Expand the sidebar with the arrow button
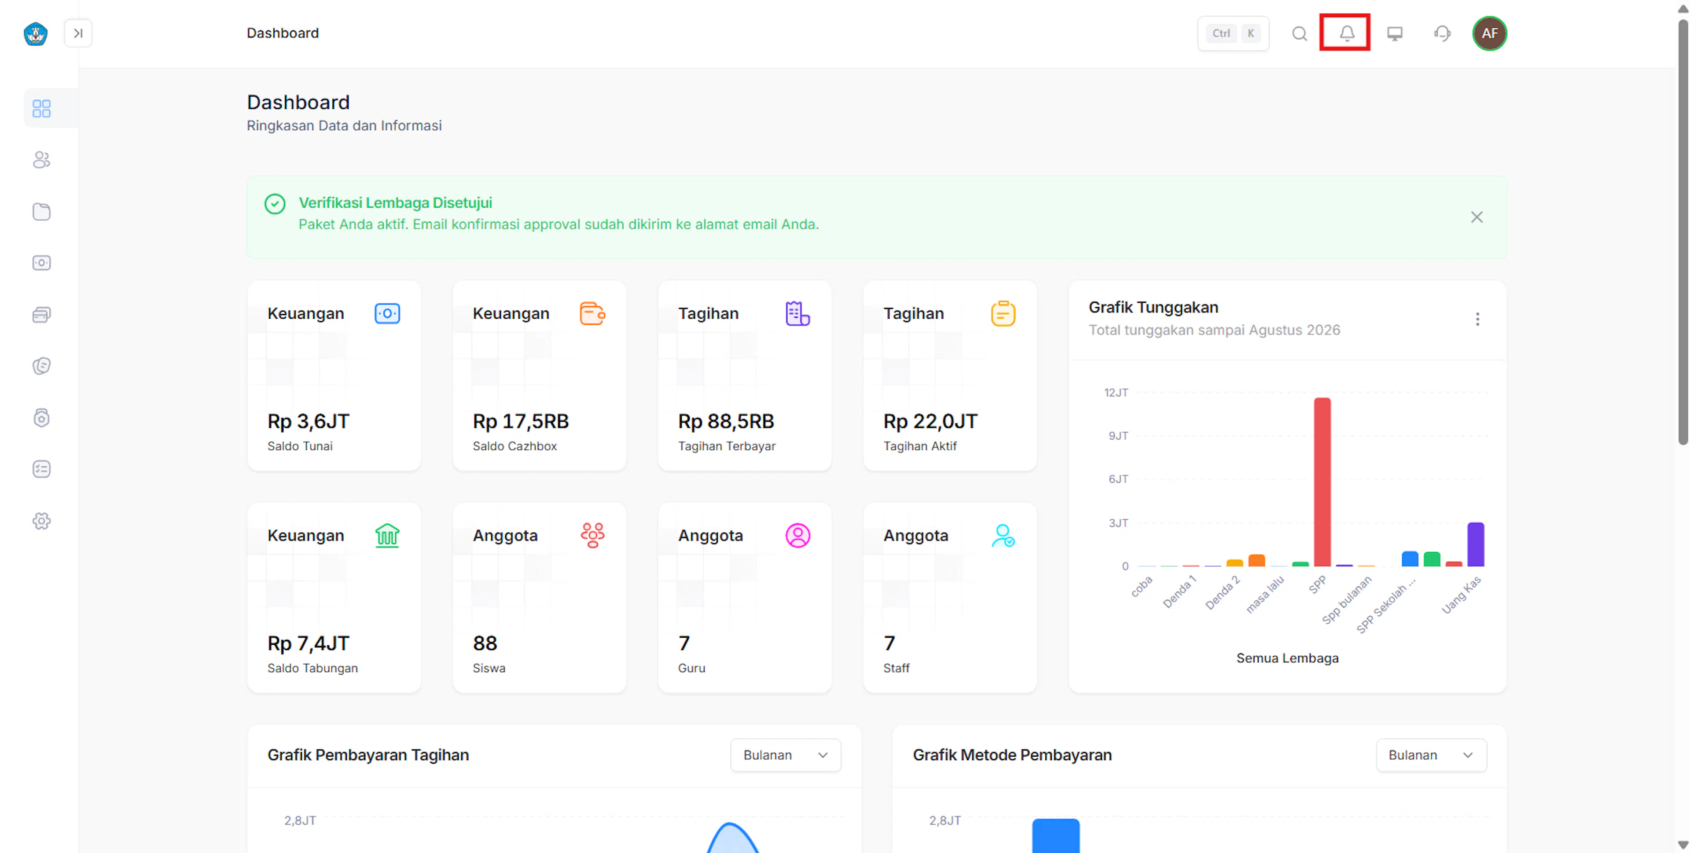 [x=78, y=33]
